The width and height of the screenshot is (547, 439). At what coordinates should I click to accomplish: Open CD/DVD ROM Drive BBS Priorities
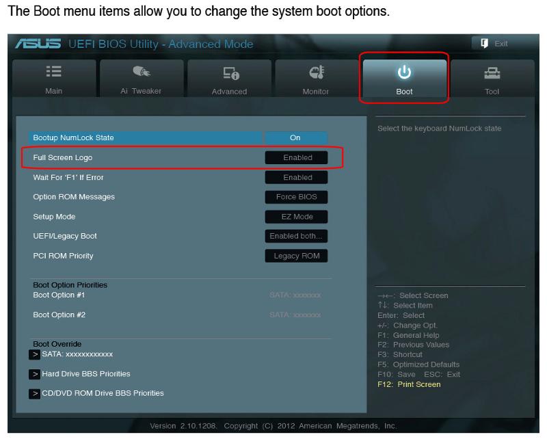(x=103, y=393)
